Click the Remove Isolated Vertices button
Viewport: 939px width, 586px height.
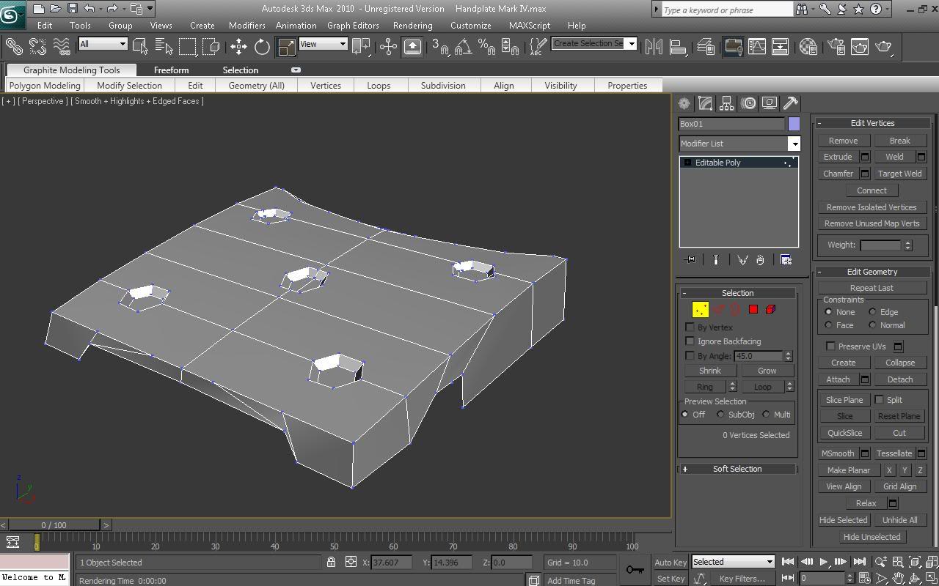pyautogui.click(x=872, y=207)
